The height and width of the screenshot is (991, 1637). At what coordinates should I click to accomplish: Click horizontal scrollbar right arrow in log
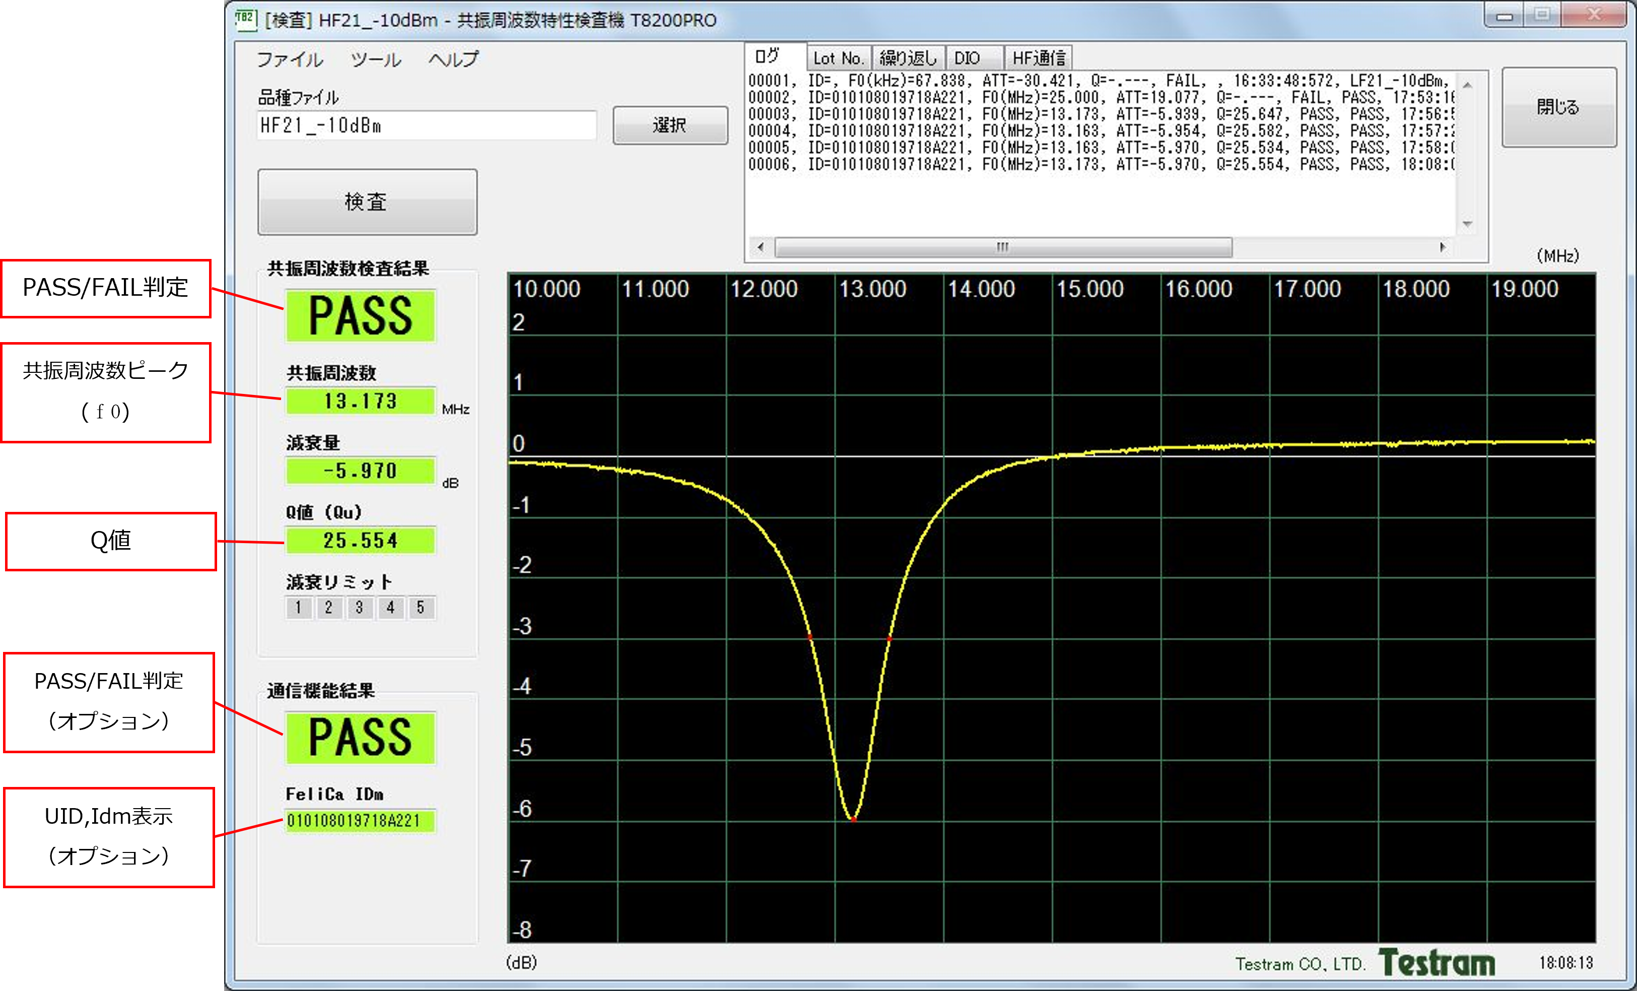tap(1443, 247)
